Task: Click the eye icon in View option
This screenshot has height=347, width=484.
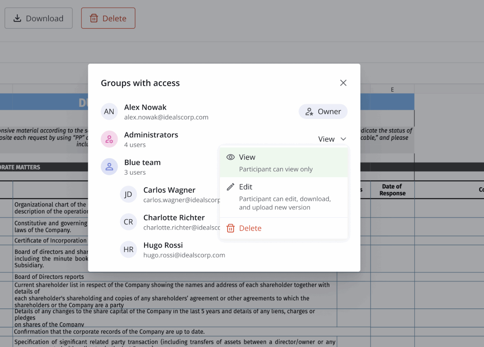Action: (231, 157)
